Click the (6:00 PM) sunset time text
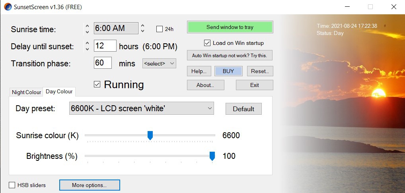Screen dimensions: 405x193 160,46
